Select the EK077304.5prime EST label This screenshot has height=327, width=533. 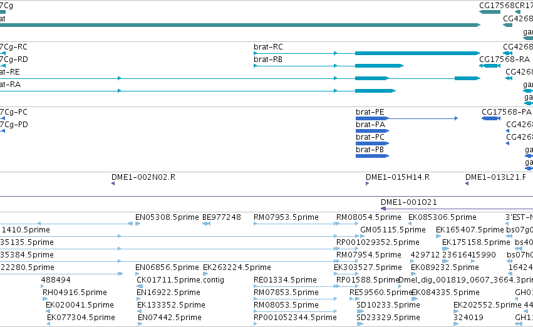point(81,318)
